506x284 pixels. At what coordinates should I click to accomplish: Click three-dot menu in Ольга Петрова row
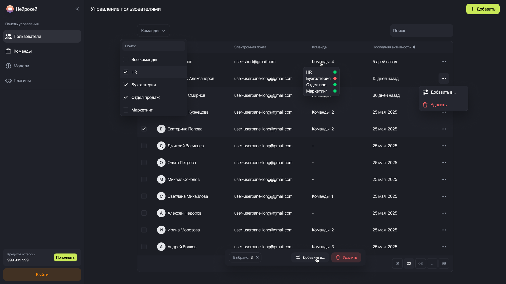click(x=444, y=163)
